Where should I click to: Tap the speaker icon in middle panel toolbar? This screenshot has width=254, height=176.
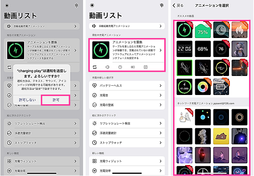108,67
